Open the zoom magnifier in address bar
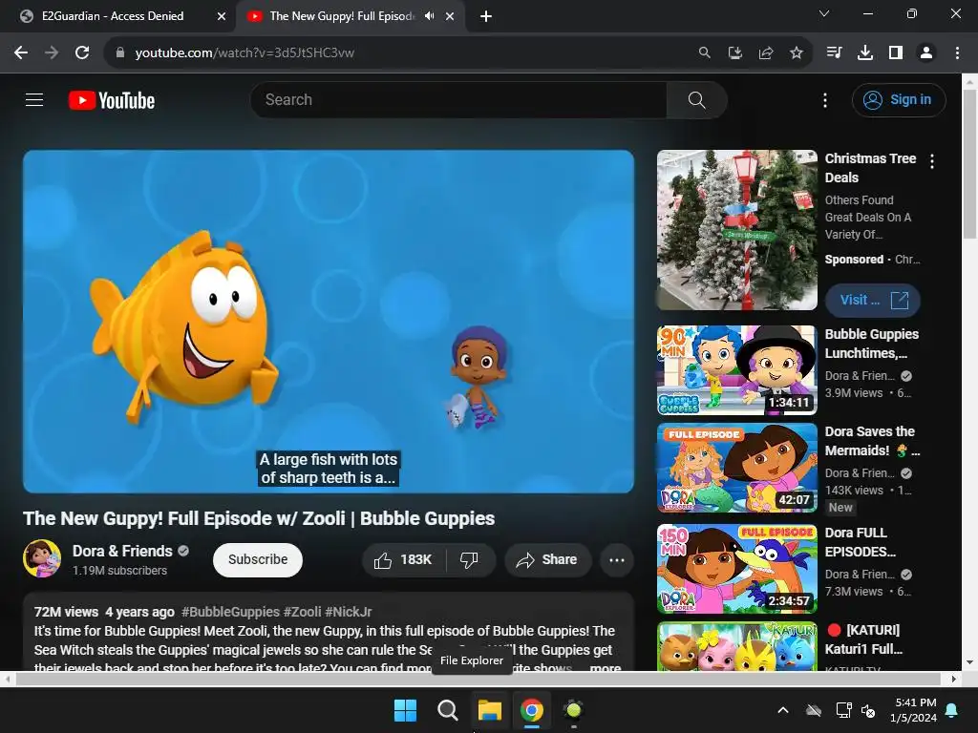 (704, 53)
